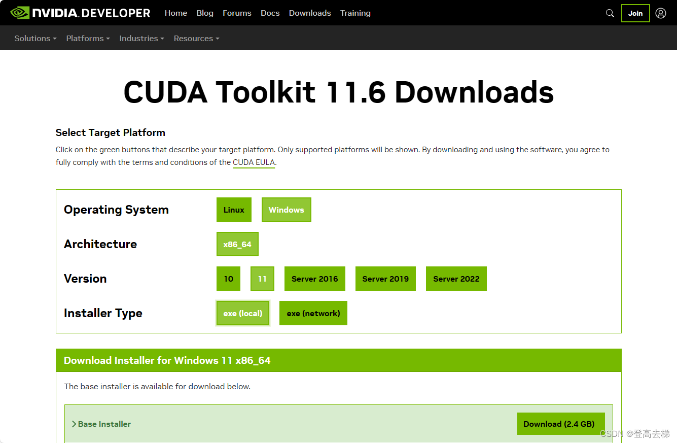
Task: Expand the Solutions dropdown menu
Action: tap(35, 39)
